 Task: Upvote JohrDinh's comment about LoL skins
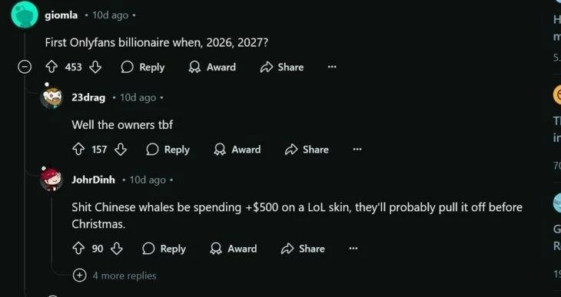coord(78,249)
